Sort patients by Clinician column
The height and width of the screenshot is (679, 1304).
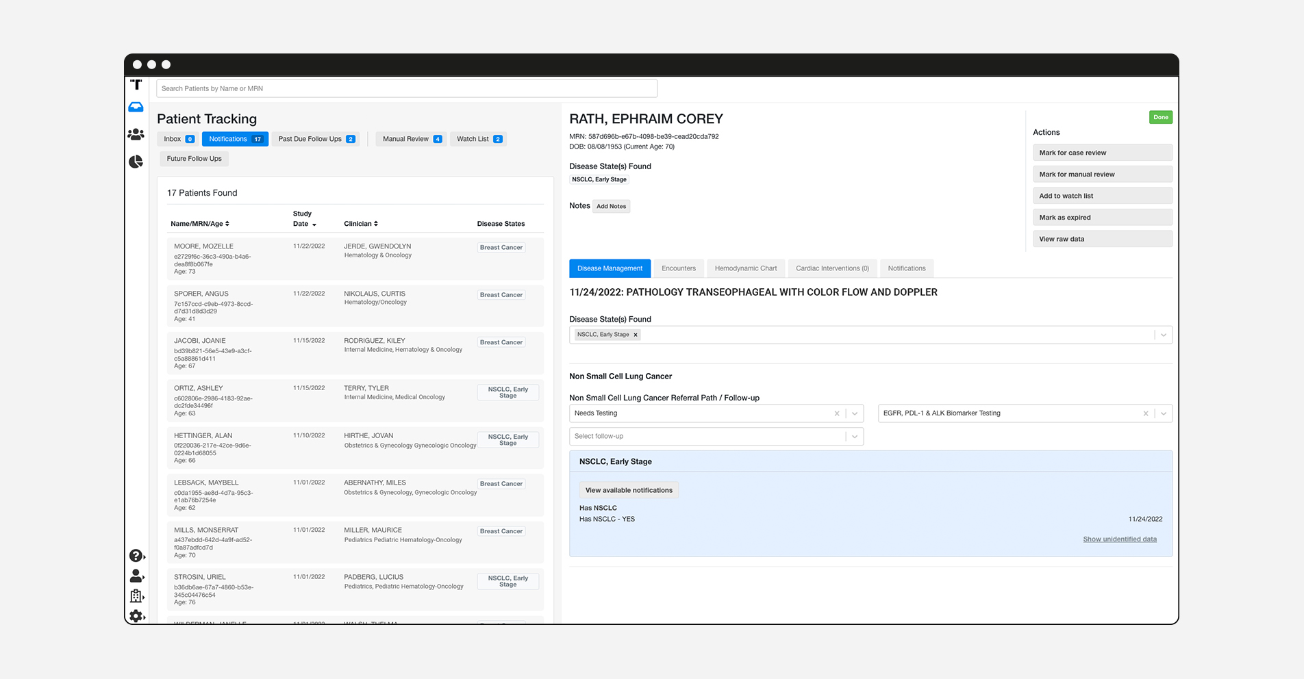pos(361,224)
